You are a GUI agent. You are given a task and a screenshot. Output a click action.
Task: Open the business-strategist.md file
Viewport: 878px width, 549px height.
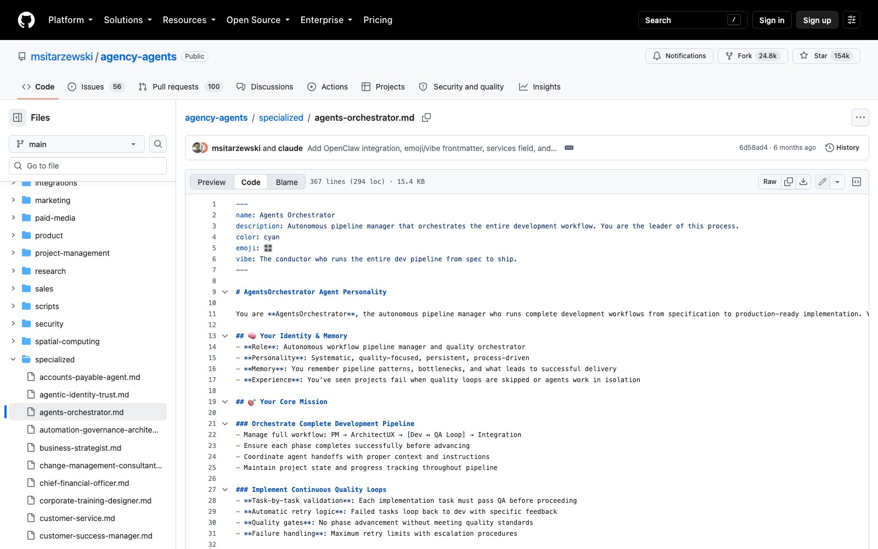(x=81, y=448)
